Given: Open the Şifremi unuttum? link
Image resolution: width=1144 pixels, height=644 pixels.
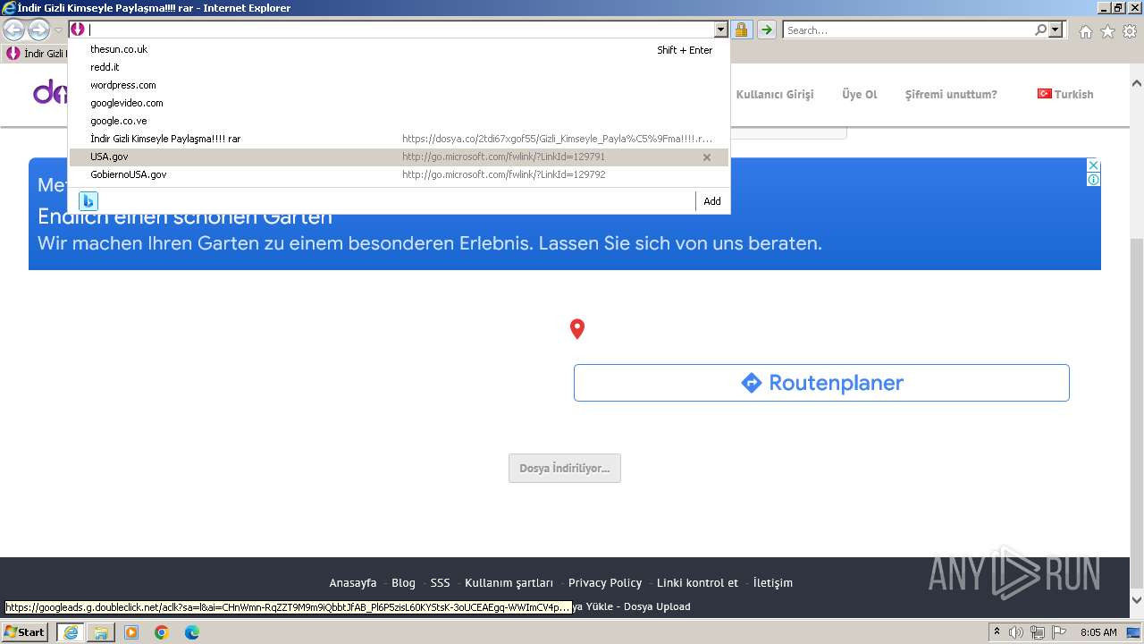Looking at the screenshot, I should 951,94.
